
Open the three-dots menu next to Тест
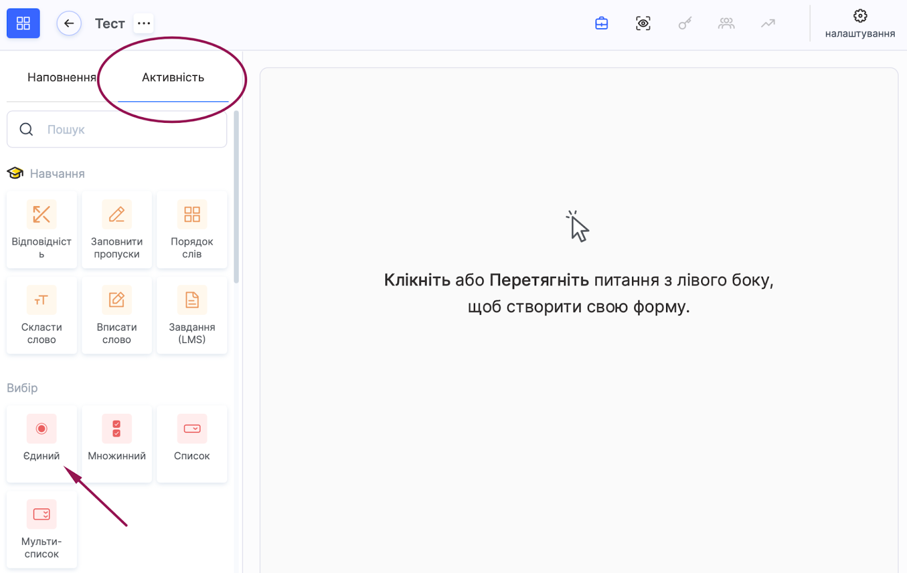[144, 23]
